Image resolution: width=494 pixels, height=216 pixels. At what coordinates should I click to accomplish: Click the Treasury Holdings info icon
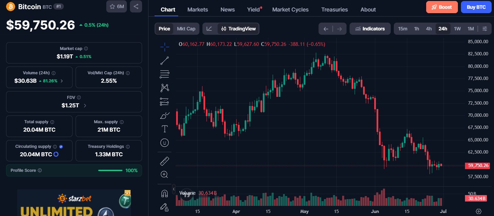point(128,146)
